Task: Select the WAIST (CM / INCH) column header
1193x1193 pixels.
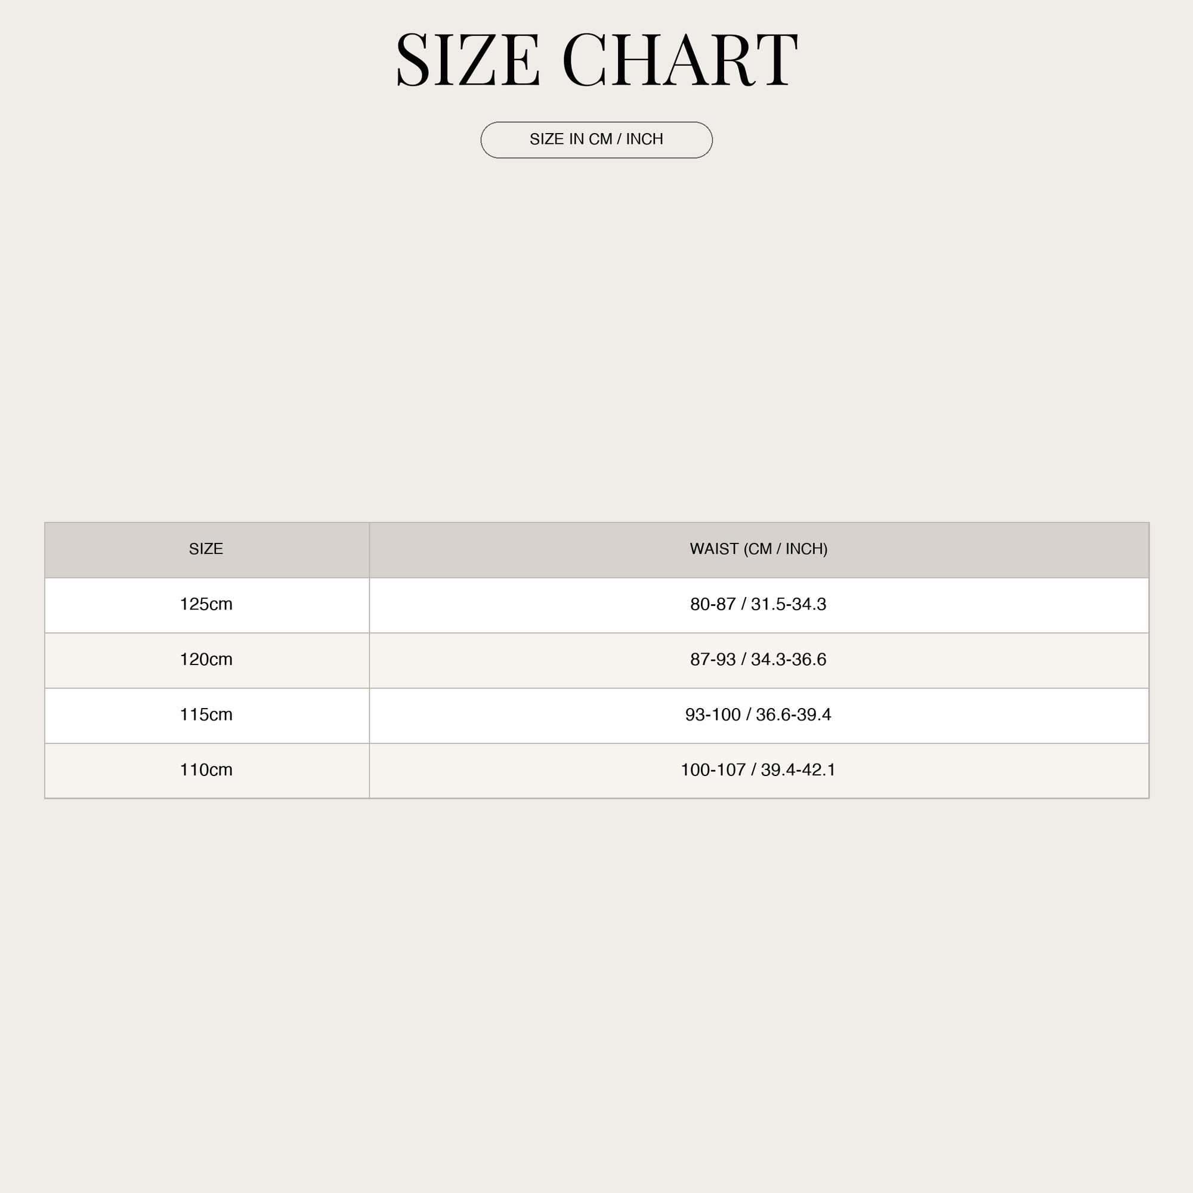Action: pyautogui.click(x=759, y=549)
